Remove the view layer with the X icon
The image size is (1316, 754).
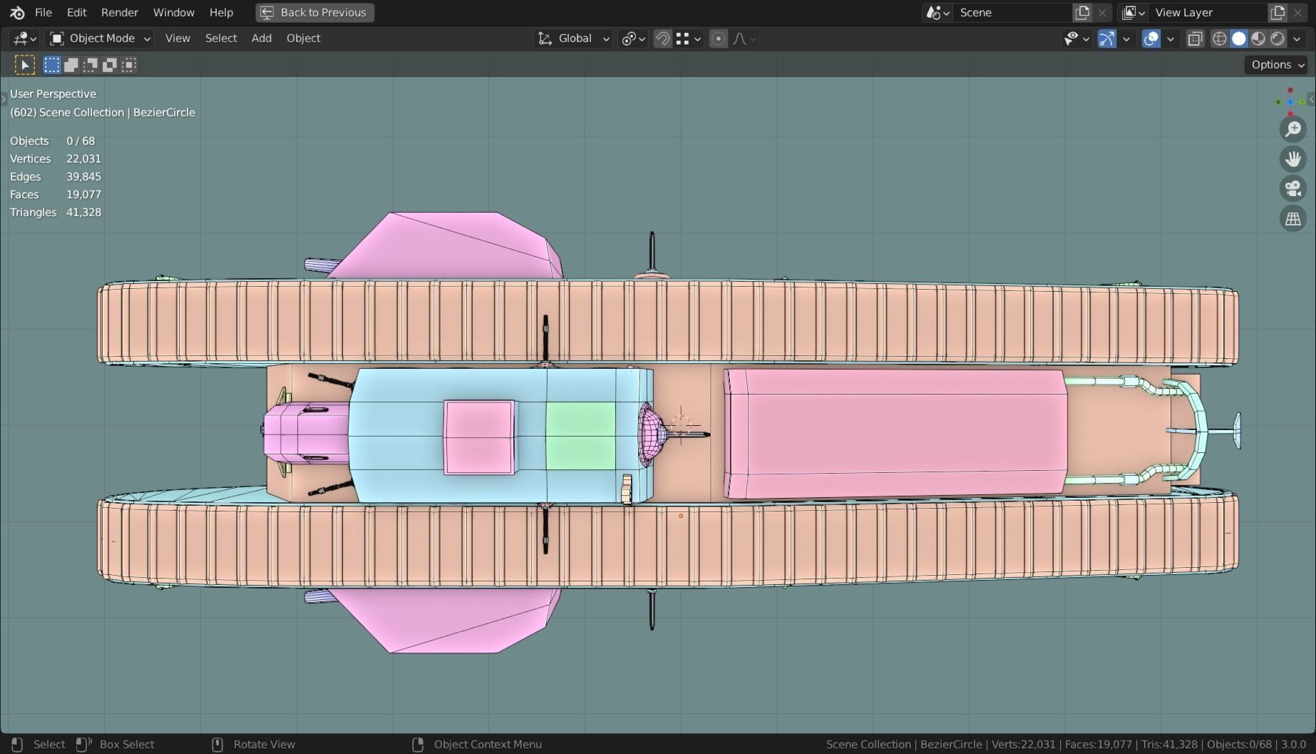click(1297, 12)
